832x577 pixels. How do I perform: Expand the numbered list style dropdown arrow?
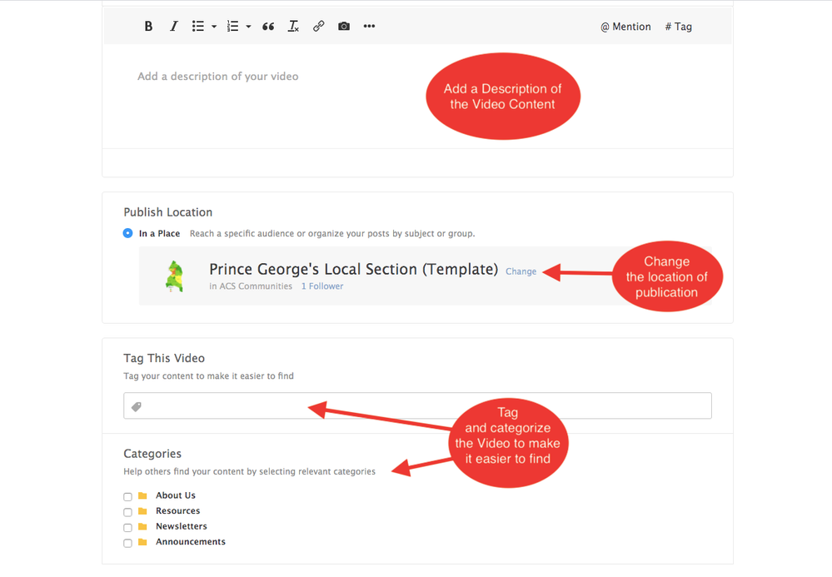248,27
